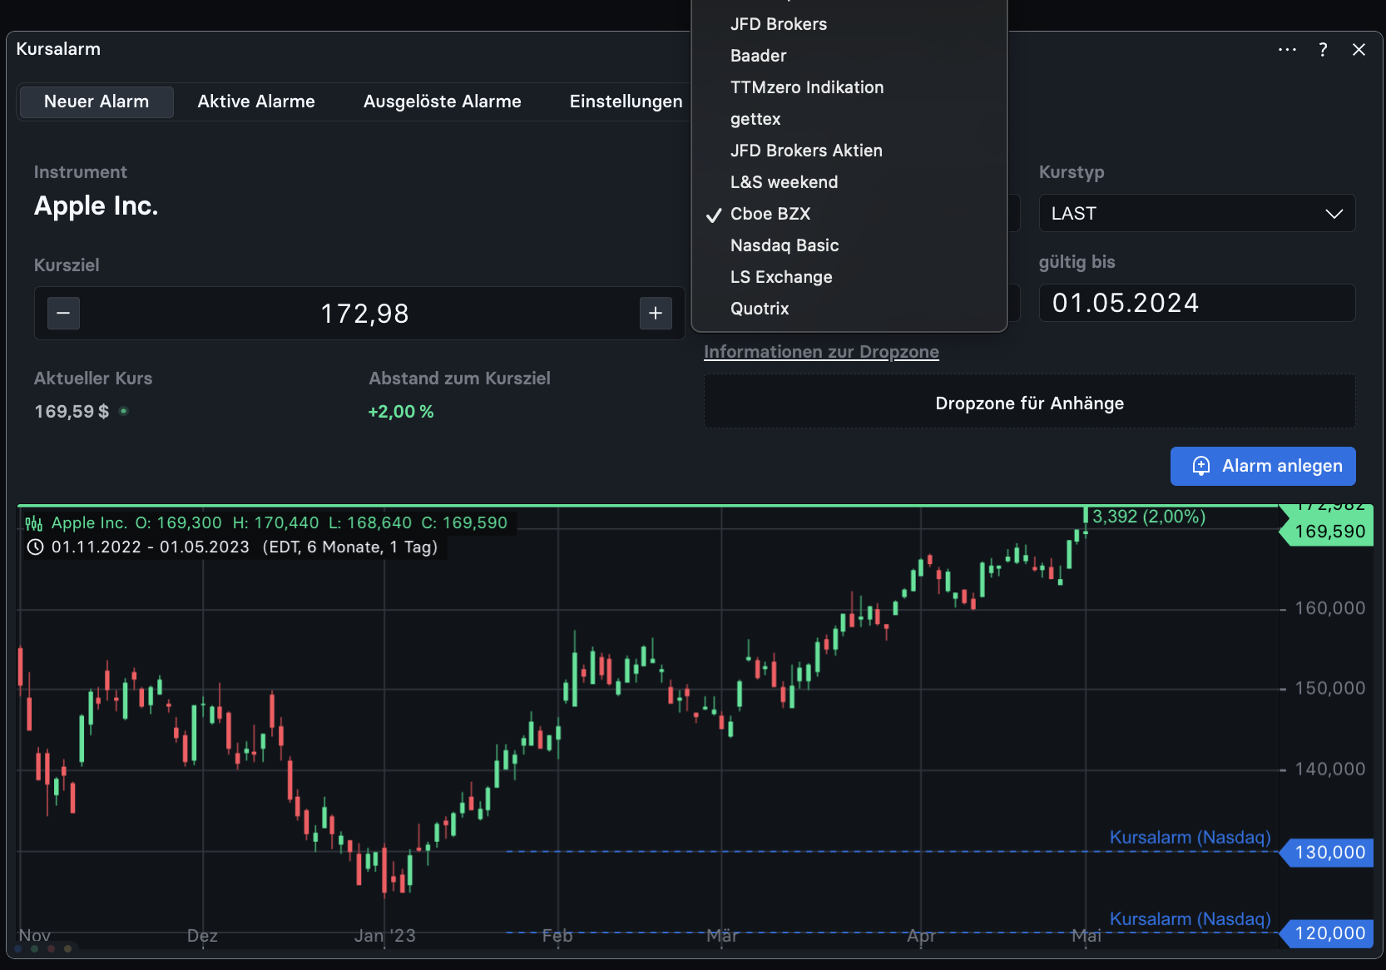Select the 130,000 Kursalarm price marker

(x=1329, y=853)
